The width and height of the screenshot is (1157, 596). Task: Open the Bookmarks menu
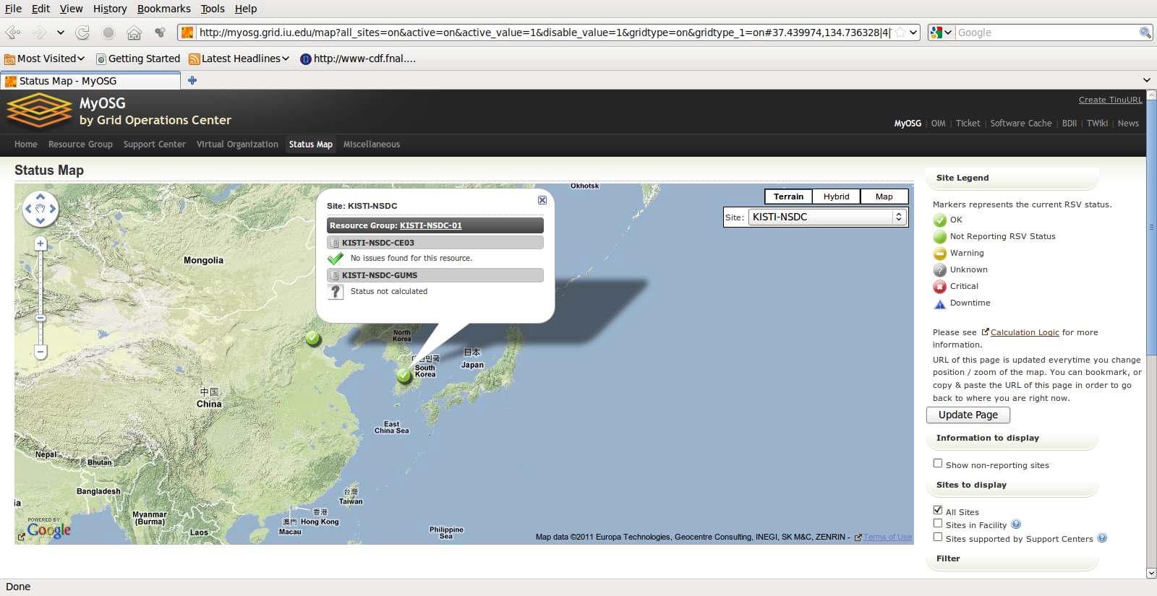coord(164,9)
